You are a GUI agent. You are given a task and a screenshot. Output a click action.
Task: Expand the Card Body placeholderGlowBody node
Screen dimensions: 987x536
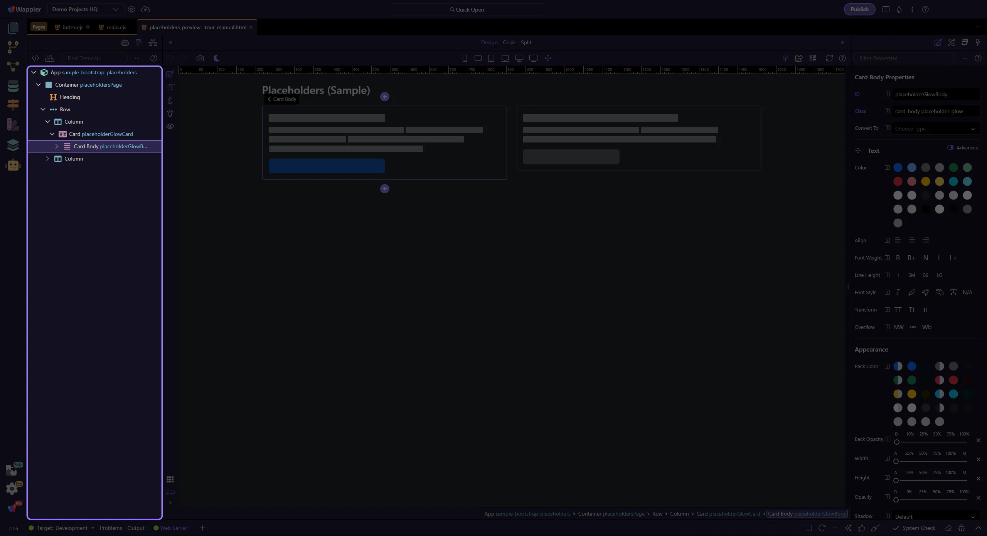pos(57,146)
